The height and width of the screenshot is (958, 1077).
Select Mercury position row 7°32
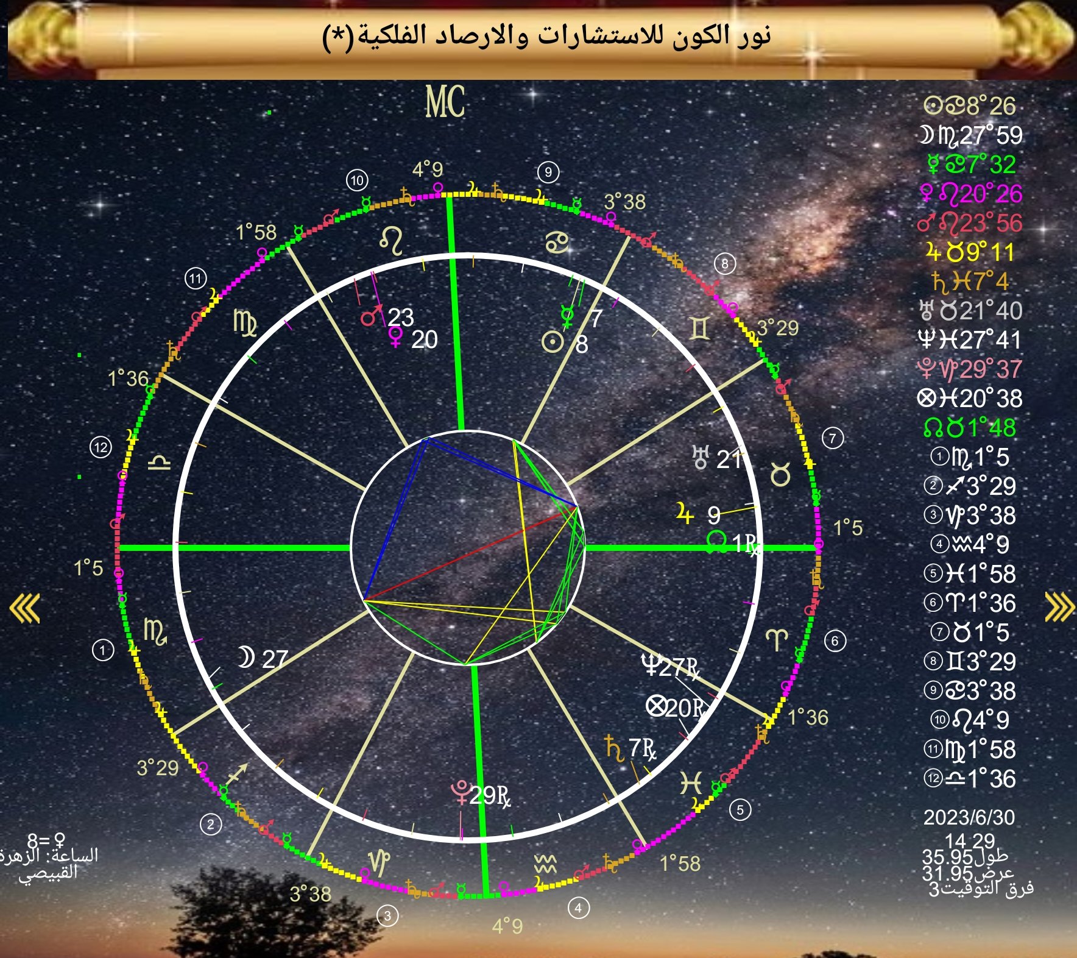click(971, 165)
